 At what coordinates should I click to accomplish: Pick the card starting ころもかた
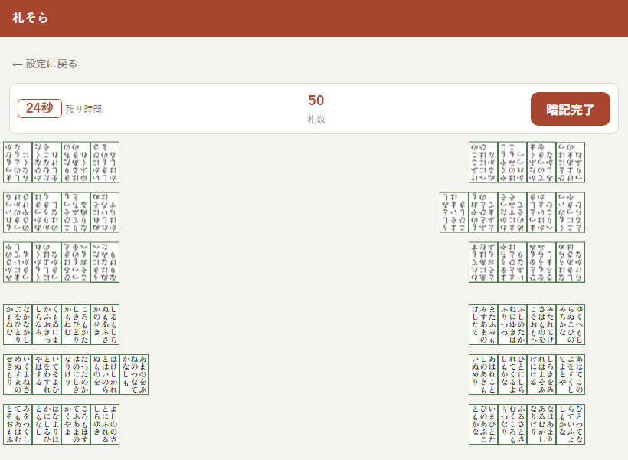tap(76, 324)
